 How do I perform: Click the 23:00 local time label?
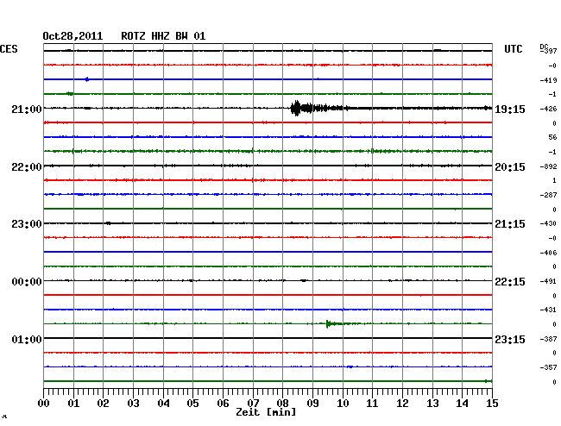pyautogui.click(x=27, y=224)
